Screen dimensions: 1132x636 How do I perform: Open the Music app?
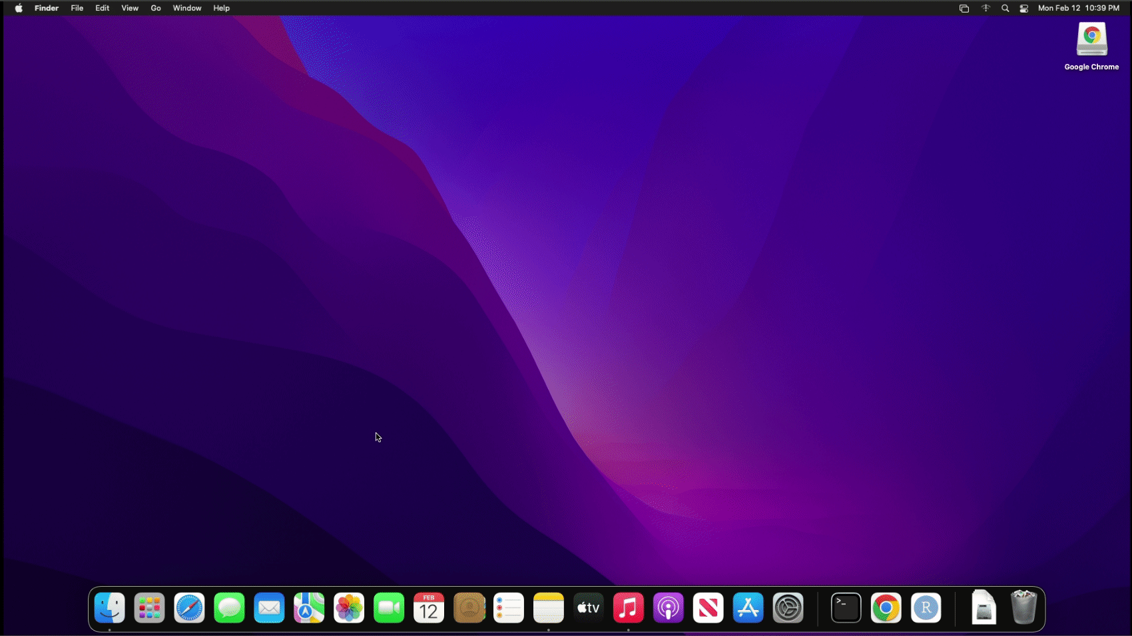pos(628,607)
